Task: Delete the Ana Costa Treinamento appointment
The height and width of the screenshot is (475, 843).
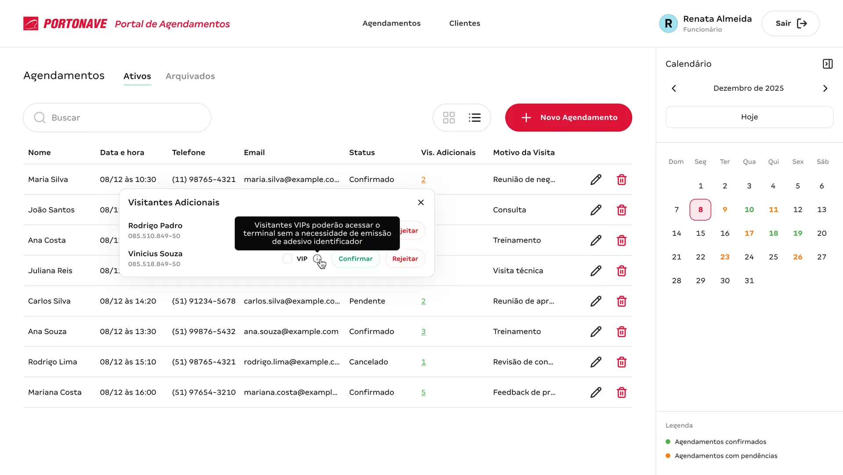Action: (622, 240)
